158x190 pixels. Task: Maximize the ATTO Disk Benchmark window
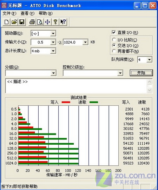(x=145, y=6)
